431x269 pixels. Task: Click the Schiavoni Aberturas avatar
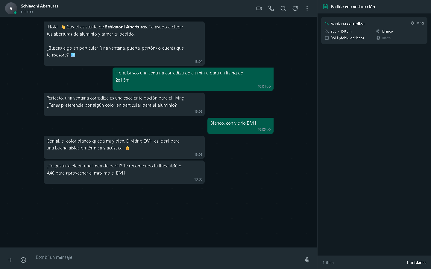click(x=11, y=8)
